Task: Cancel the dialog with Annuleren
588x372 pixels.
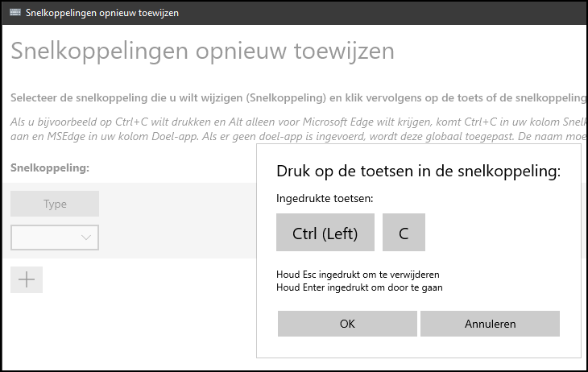Action: [x=490, y=324]
